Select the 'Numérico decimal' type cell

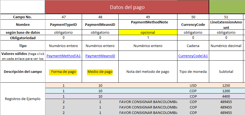[226, 46]
